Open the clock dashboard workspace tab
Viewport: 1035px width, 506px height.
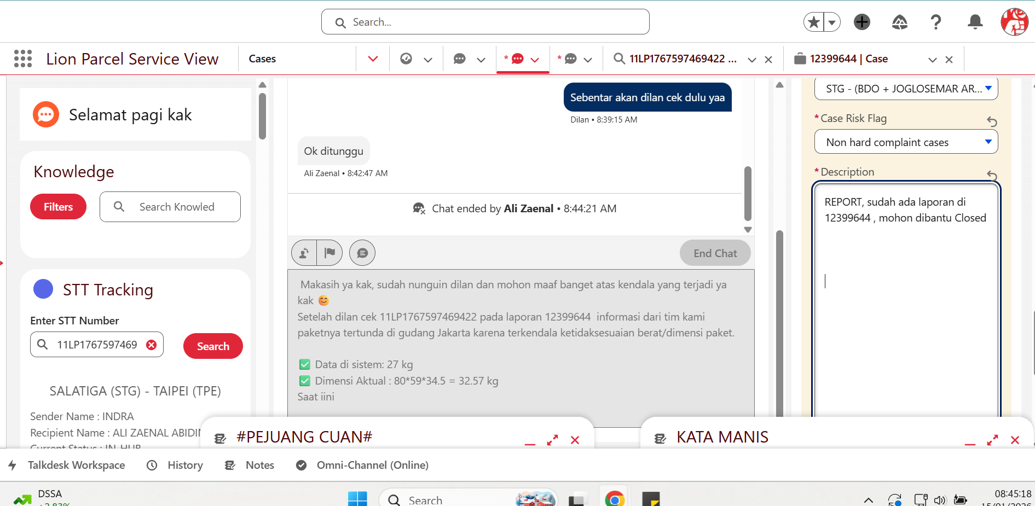pyautogui.click(x=406, y=59)
